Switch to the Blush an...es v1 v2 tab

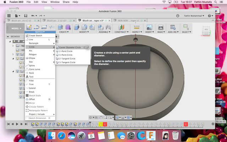[x=21, y=21]
